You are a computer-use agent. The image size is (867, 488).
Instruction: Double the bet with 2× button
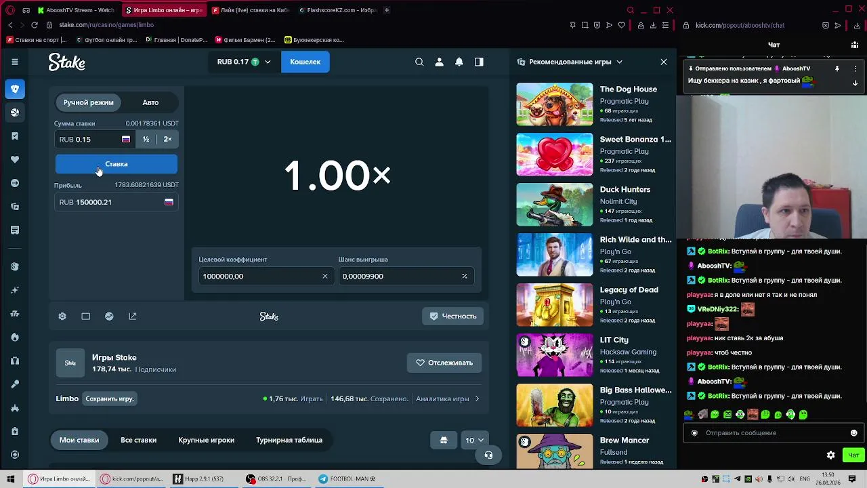(167, 139)
